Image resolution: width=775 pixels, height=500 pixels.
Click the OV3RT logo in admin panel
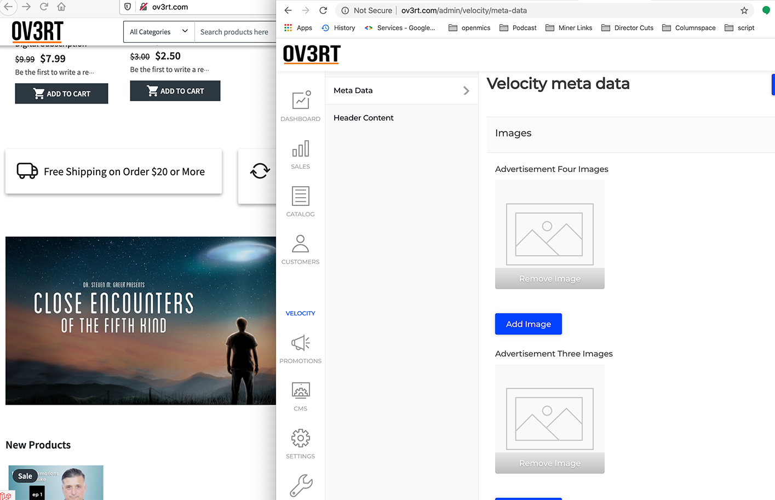(312, 54)
